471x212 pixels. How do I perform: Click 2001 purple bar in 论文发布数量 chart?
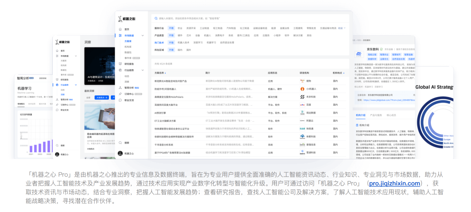(x=31, y=149)
